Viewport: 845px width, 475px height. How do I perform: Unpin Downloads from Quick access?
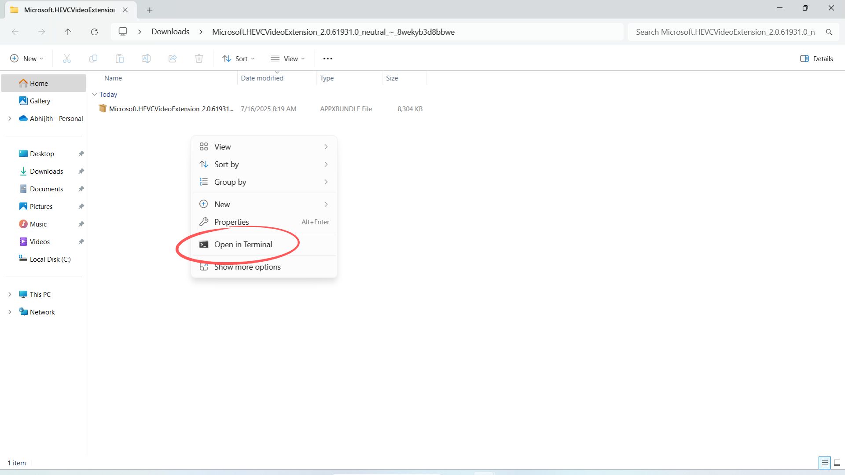coord(81,171)
